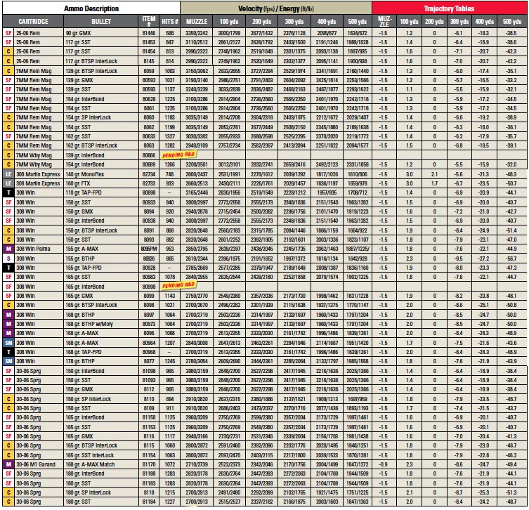Select the SF badge on item 8116 row

click(x=8, y=436)
